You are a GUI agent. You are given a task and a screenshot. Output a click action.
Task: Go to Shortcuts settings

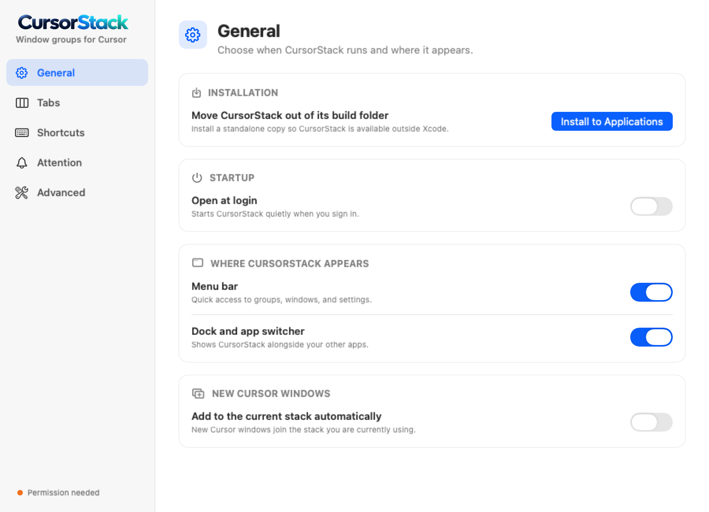77,133
